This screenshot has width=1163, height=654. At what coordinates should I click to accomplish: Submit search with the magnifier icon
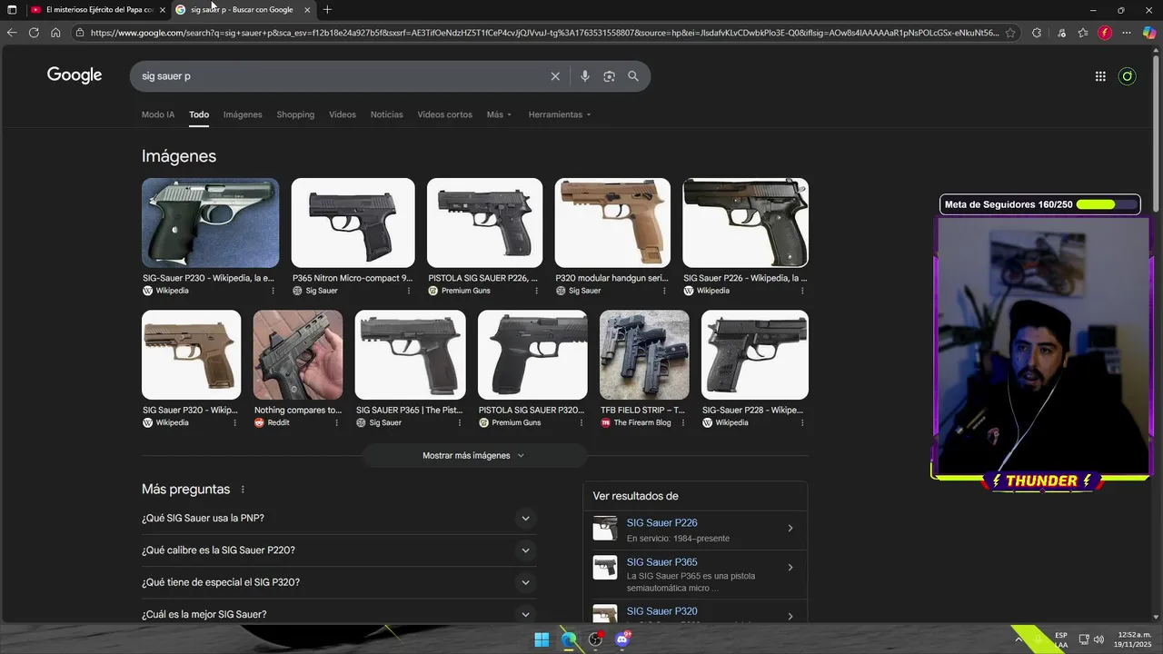click(633, 76)
